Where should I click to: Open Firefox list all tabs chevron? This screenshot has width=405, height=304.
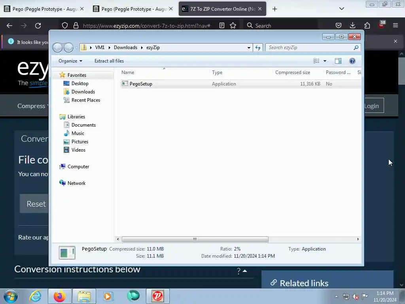341,9
